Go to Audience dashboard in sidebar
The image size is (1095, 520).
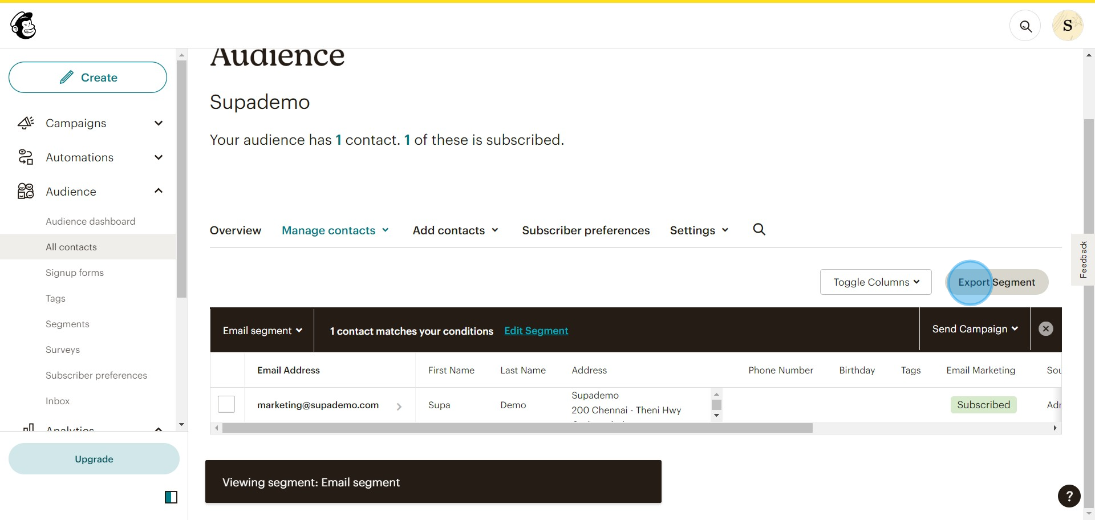click(x=91, y=221)
